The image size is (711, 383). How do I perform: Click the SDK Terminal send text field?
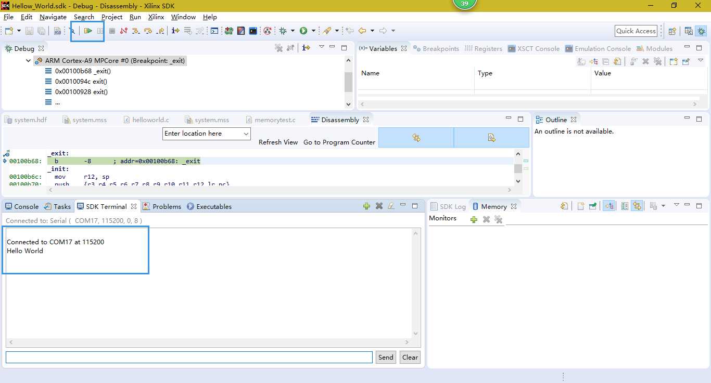(189, 357)
